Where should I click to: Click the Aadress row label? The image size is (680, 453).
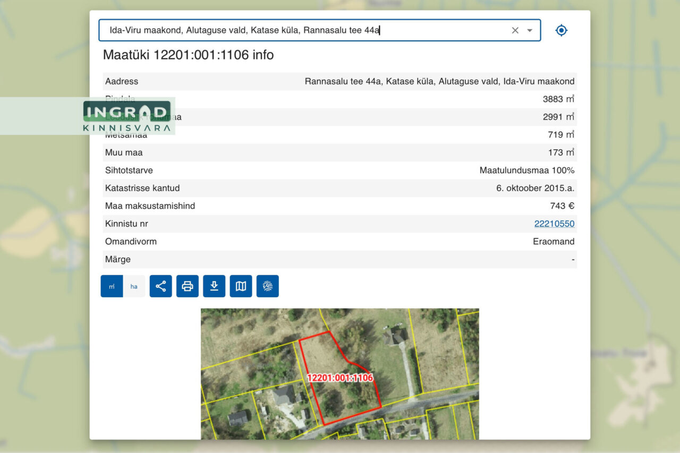pos(122,81)
